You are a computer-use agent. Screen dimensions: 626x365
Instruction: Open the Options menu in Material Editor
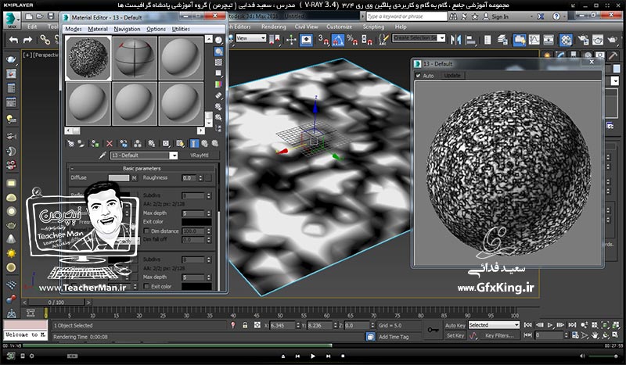156,29
